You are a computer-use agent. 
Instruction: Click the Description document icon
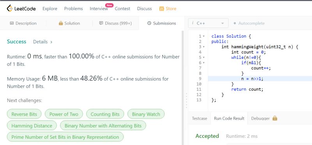click(x=12, y=23)
